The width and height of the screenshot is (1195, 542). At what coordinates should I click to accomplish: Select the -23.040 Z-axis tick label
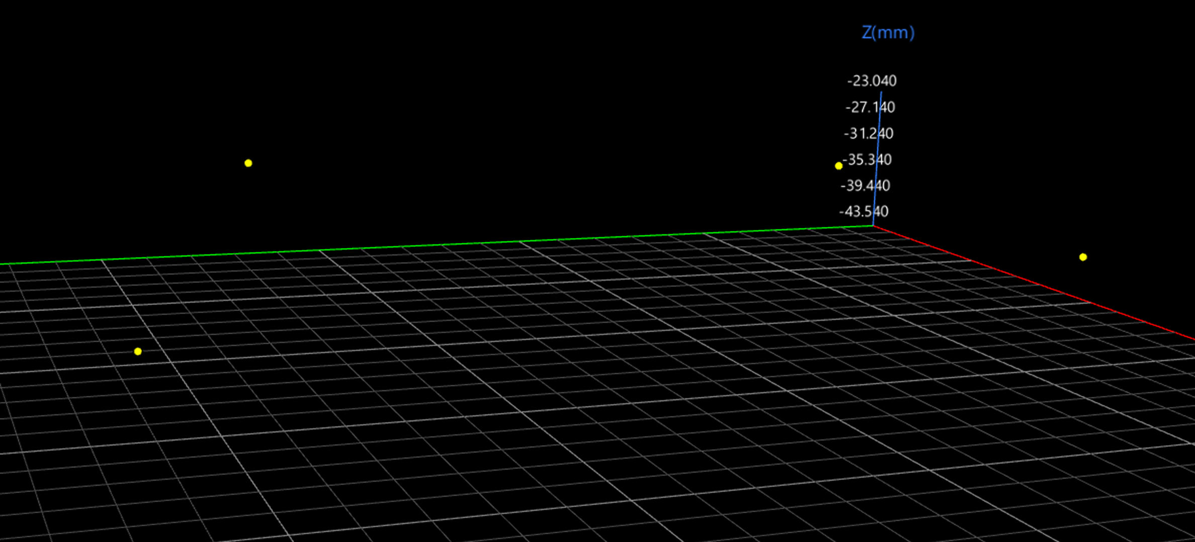click(872, 81)
